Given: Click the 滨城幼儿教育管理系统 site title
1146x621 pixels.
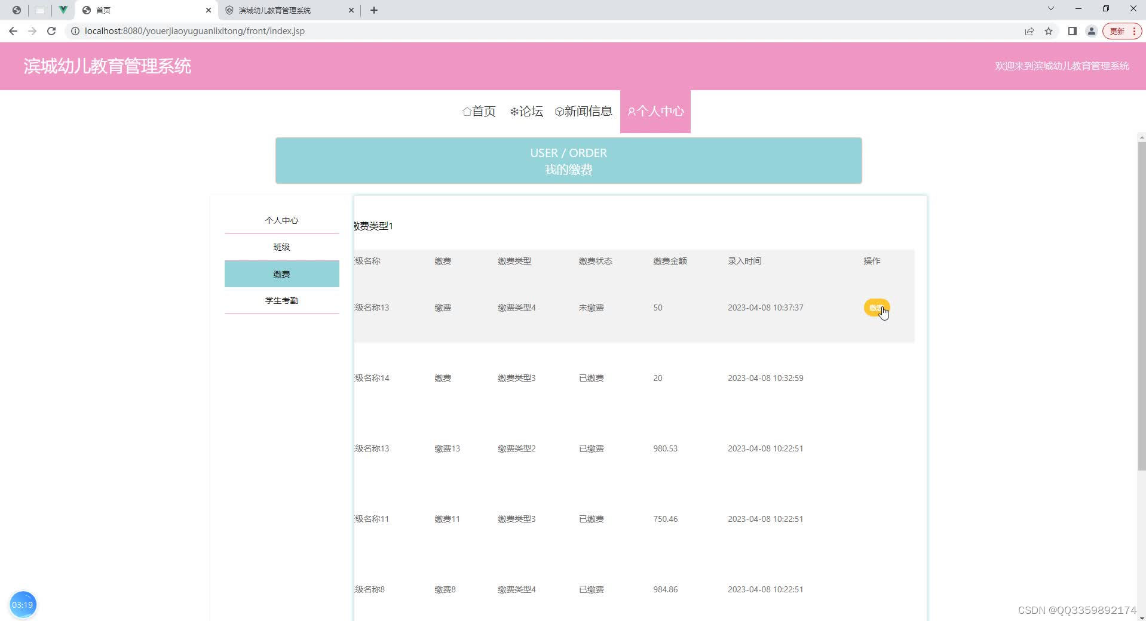Looking at the screenshot, I should (x=108, y=66).
